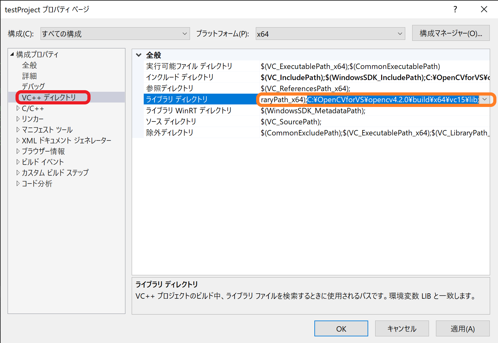The image size is (498, 343).
Task: Expand the カスタム ビルド ステップ node
Action: (18, 173)
